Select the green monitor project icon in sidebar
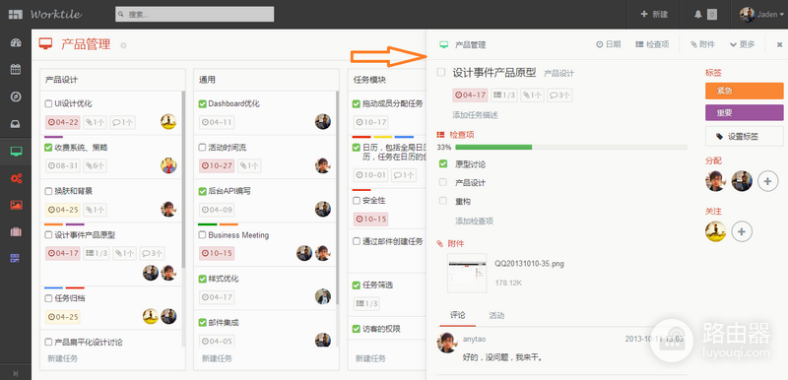788x380 pixels. (x=16, y=151)
